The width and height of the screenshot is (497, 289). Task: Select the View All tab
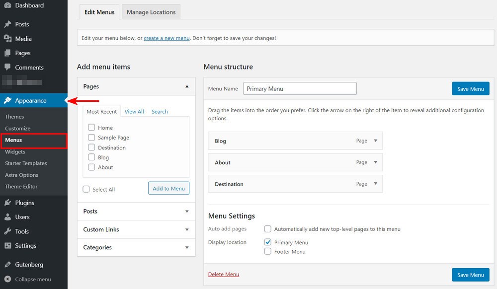pos(134,111)
